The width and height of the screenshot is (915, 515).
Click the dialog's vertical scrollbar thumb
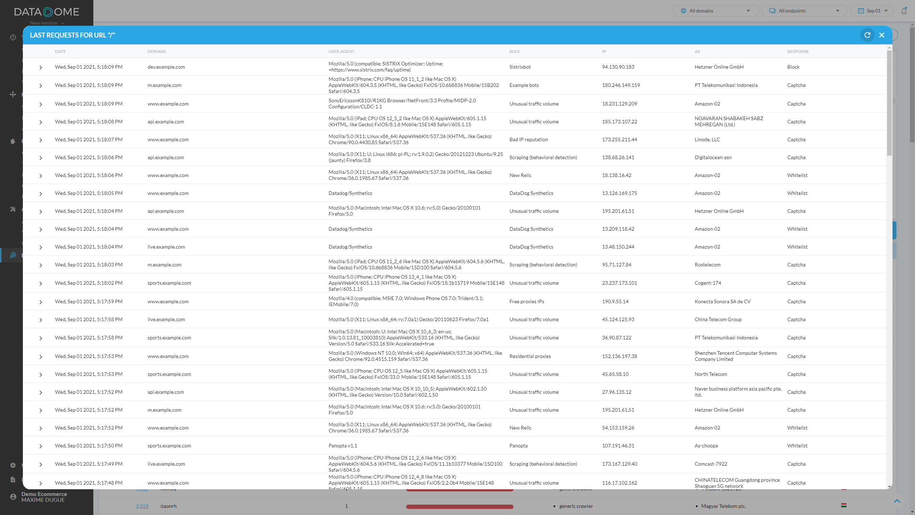[x=889, y=104]
